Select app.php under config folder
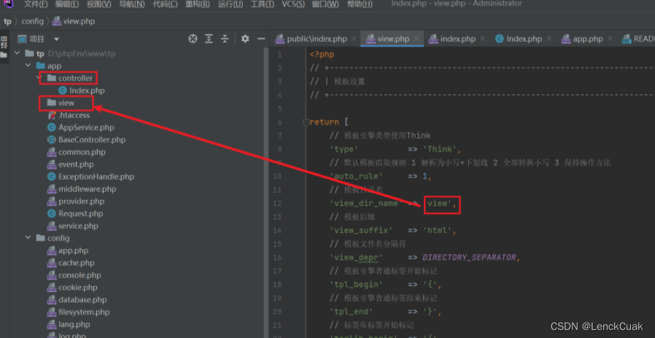 (68, 250)
